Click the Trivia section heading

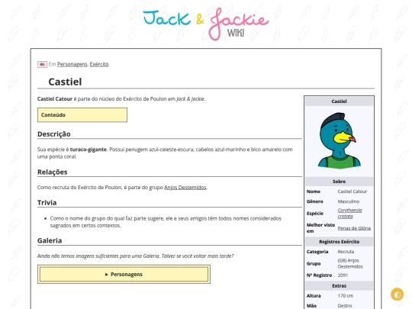[x=47, y=203]
